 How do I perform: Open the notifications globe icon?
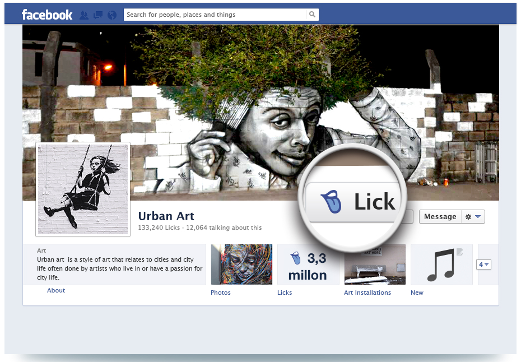112,15
